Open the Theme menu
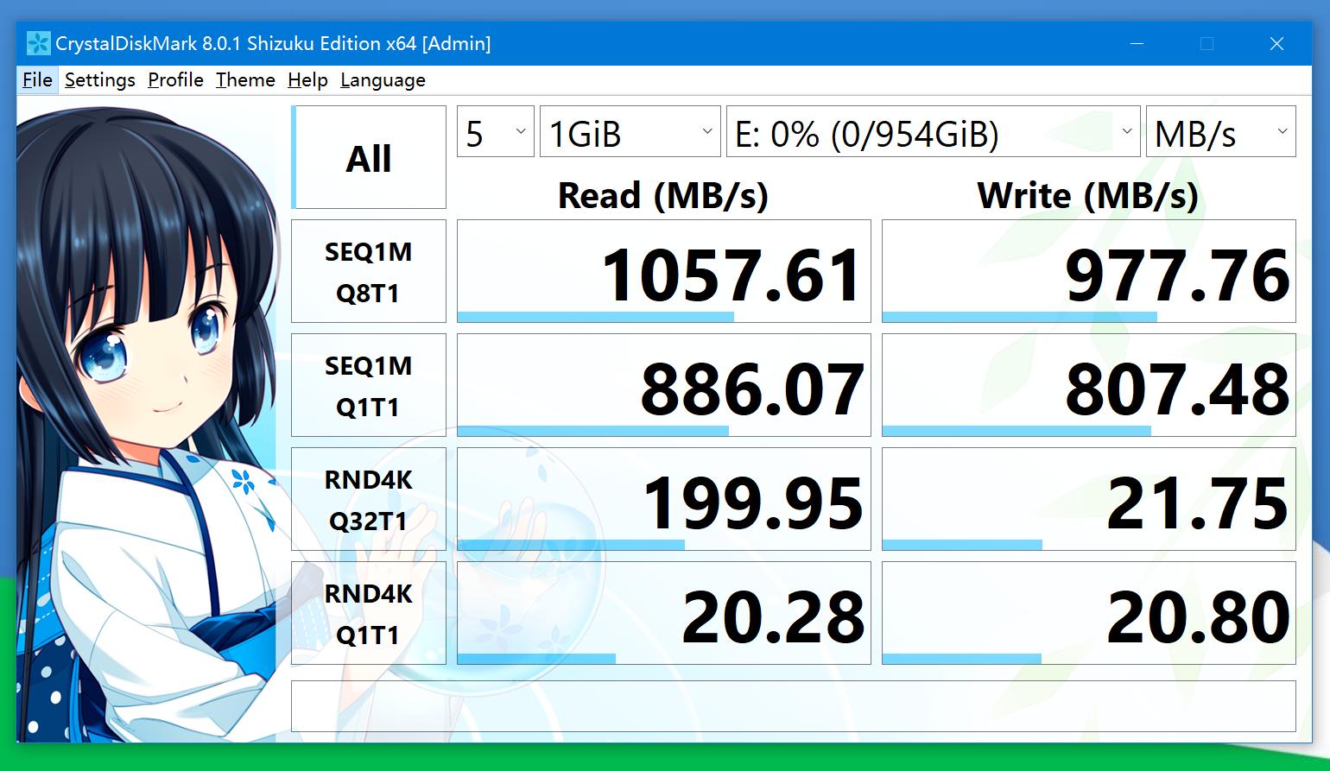The width and height of the screenshot is (1330, 771). [245, 79]
